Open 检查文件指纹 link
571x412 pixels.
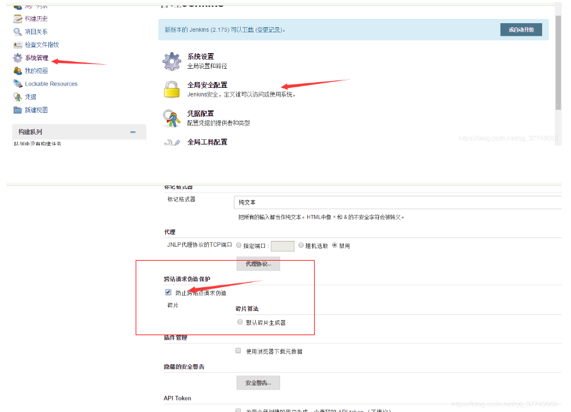tap(42, 44)
